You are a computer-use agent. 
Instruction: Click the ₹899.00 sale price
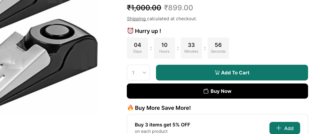[179, 8]
